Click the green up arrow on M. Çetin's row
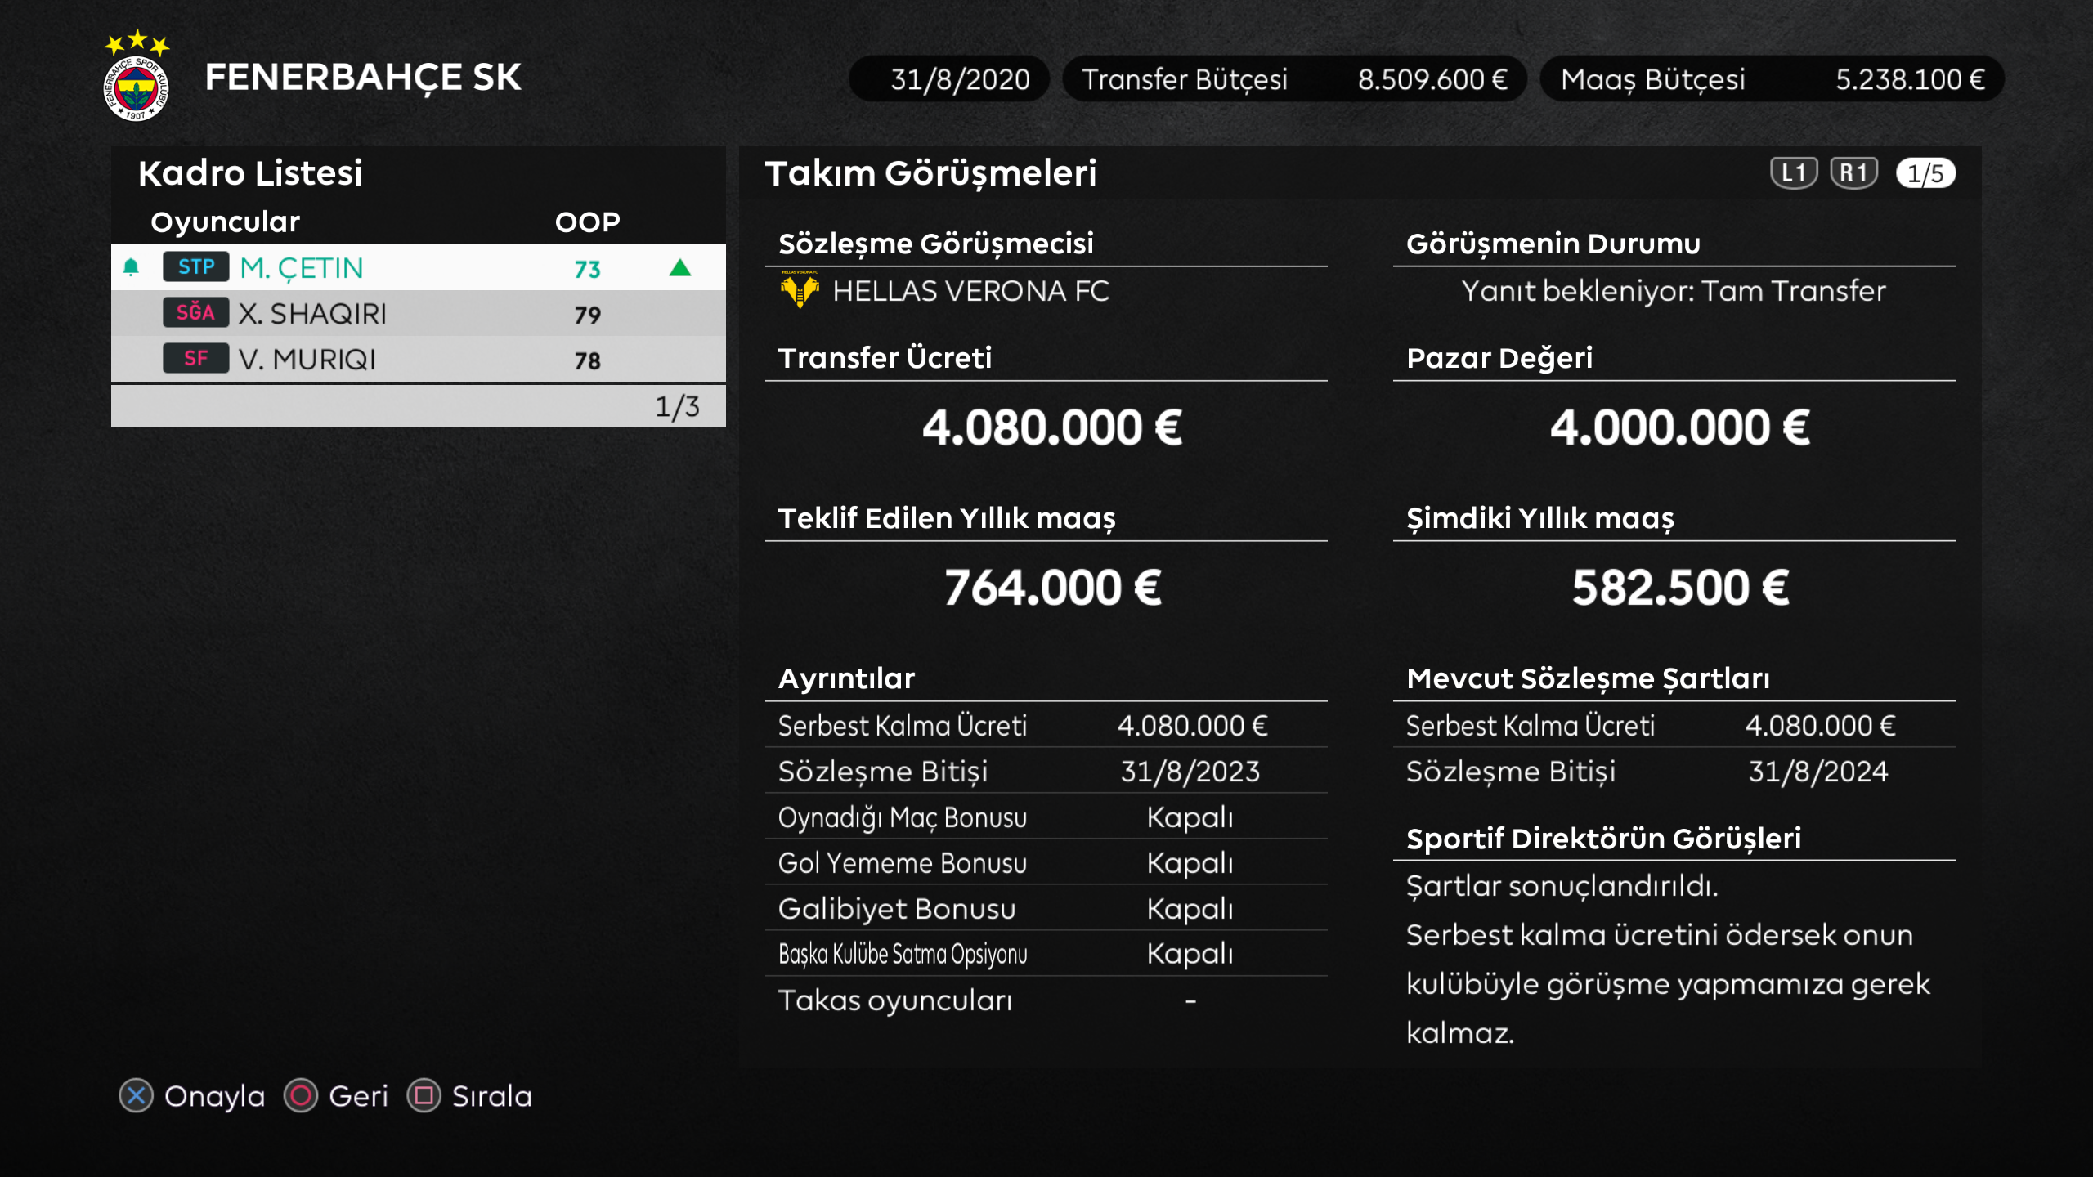2093x1177 pixels. pyautogui.click(x=680, y=268)
